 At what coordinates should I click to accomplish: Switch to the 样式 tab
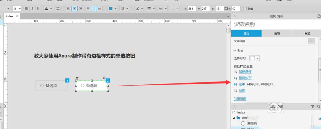point(307,33)
